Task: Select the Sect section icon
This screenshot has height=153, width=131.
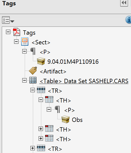Action: pos(25,42)
